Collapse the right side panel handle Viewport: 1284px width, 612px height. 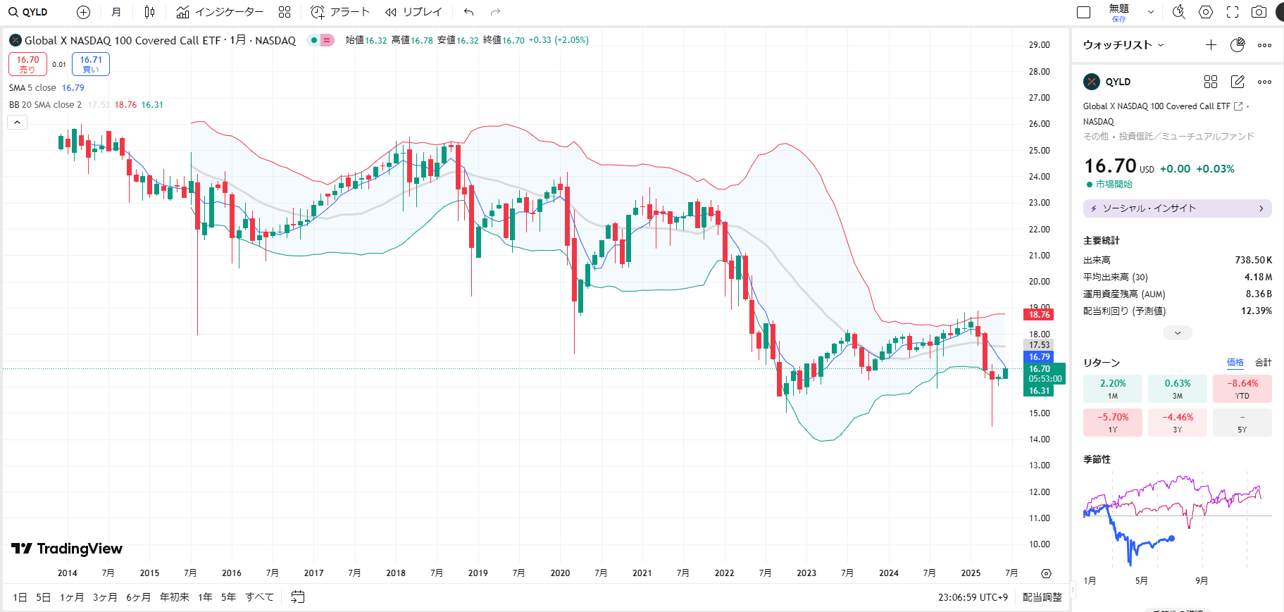coord(1073,590)
